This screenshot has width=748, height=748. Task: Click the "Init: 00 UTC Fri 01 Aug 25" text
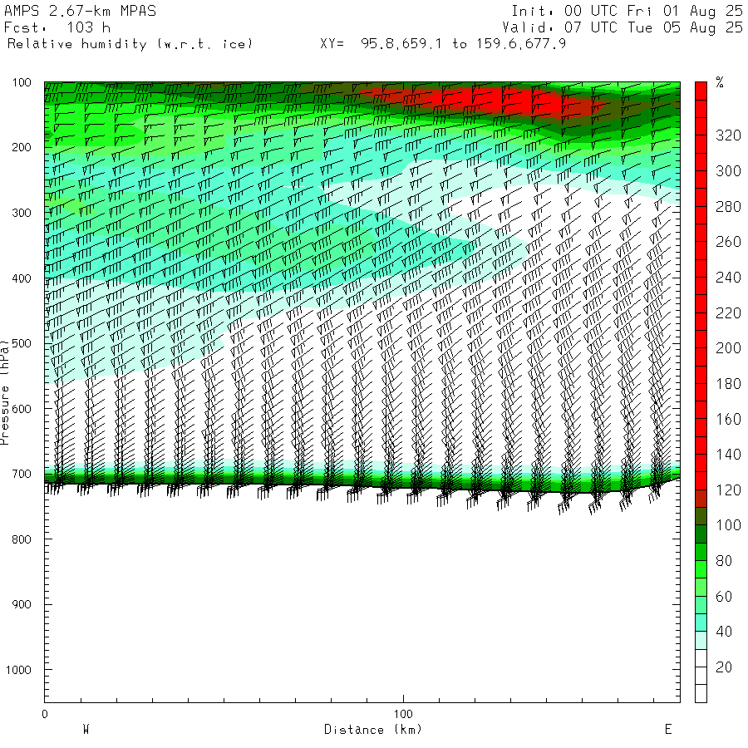tap(627, 11)
